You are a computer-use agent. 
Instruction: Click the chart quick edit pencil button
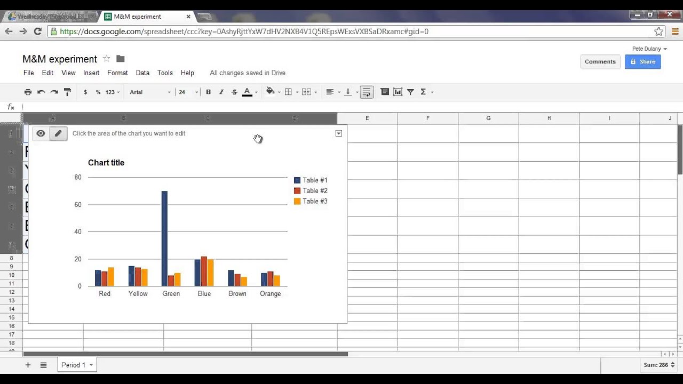coord(58,133)
